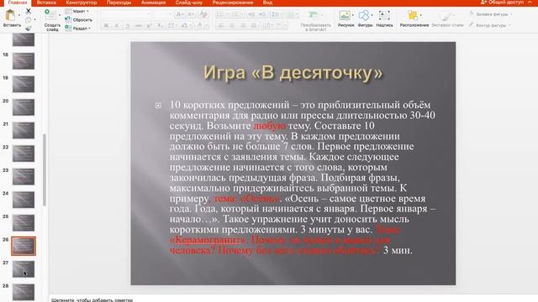Open the Переходы tab
538x302 pixels.
click(119, 3)
